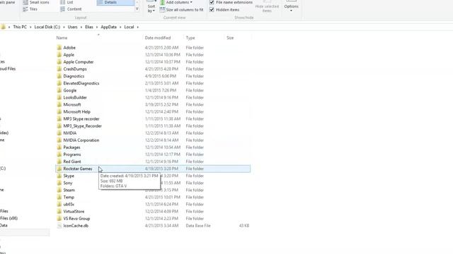Click the Steam folder icon
453x254 pixels.
59,190
